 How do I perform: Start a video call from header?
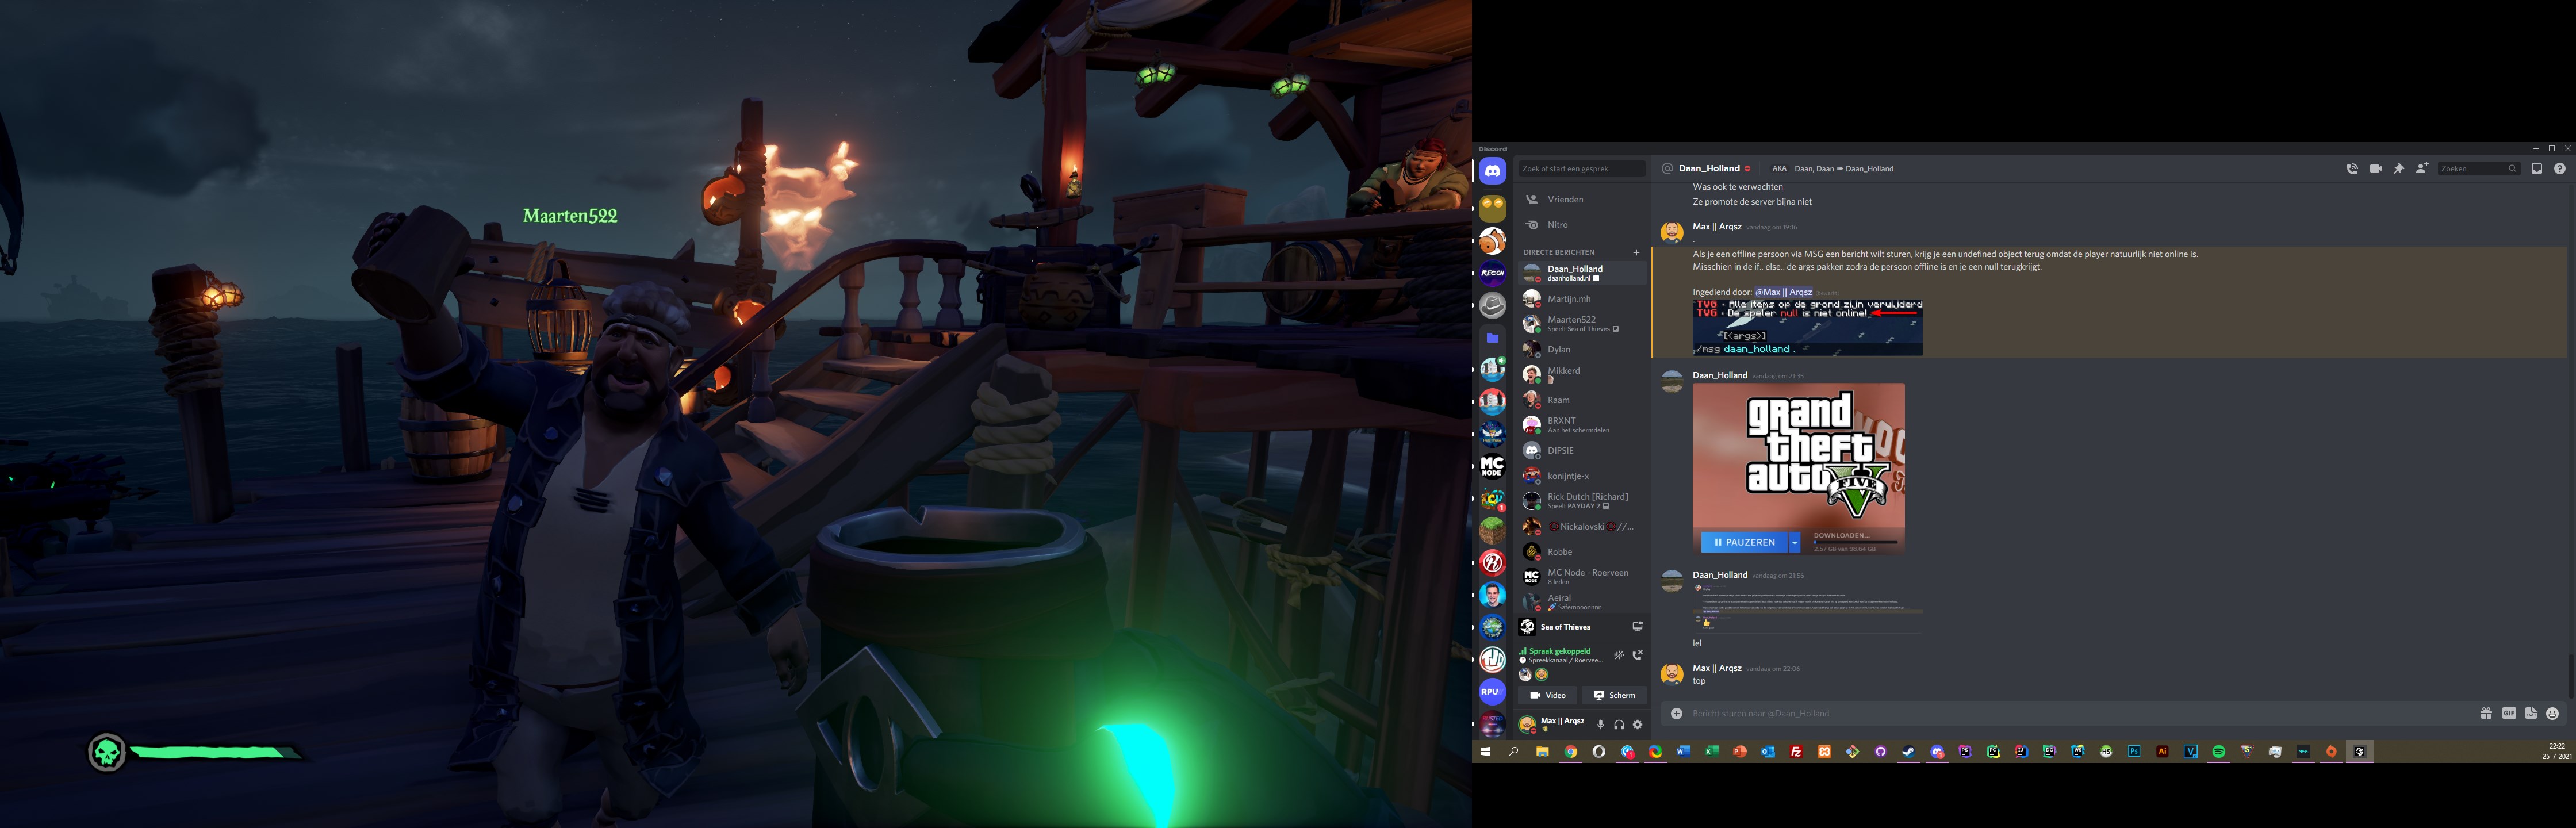2375,169
